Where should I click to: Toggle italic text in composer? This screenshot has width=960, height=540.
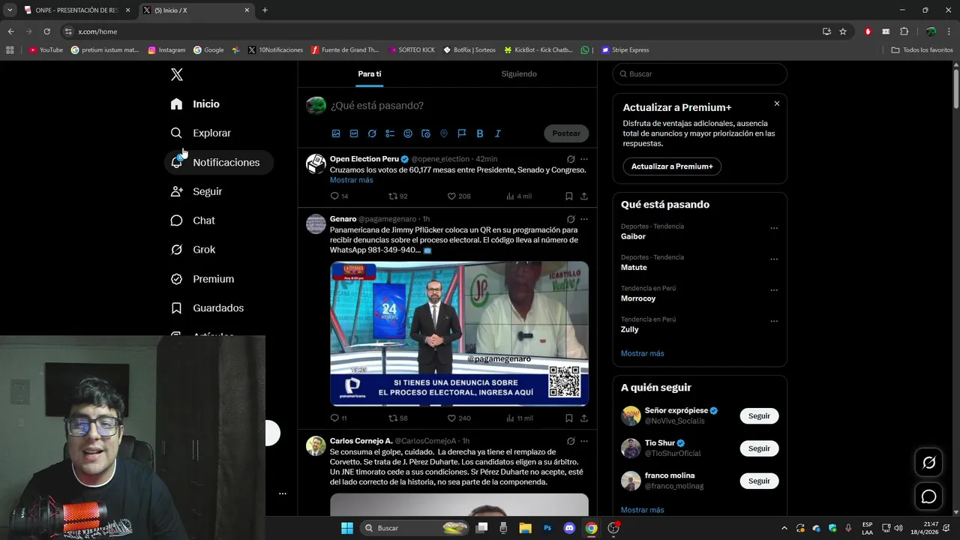tap(498, 133)
